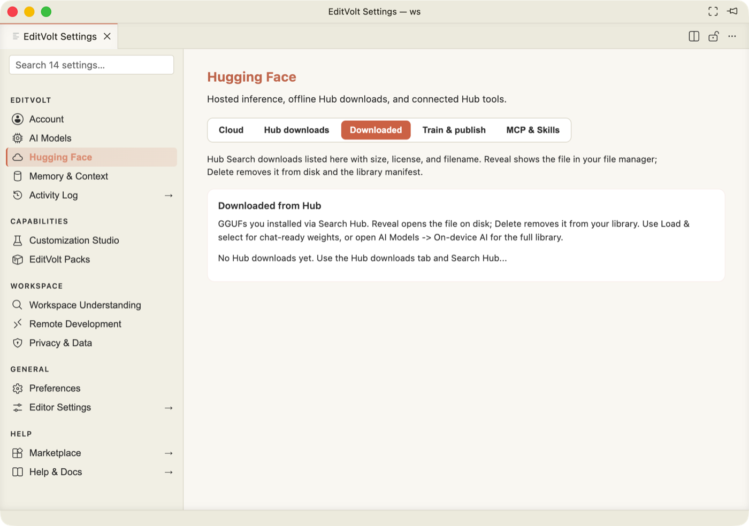The height and width of the screenshot is (526, 749).
Task: Open the MCP & Skills tab
Action: pyautogui.click(x=533, y=130)
